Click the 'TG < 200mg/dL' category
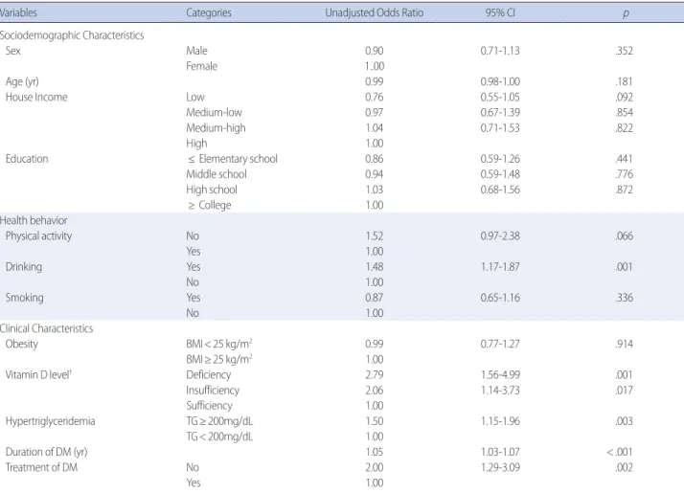The image size is (684, 493). [x=219, y=437]
